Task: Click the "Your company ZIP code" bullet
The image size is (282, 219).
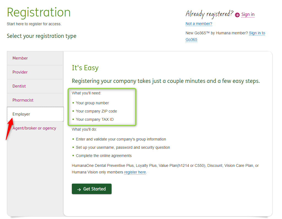Action: (96, 111)
